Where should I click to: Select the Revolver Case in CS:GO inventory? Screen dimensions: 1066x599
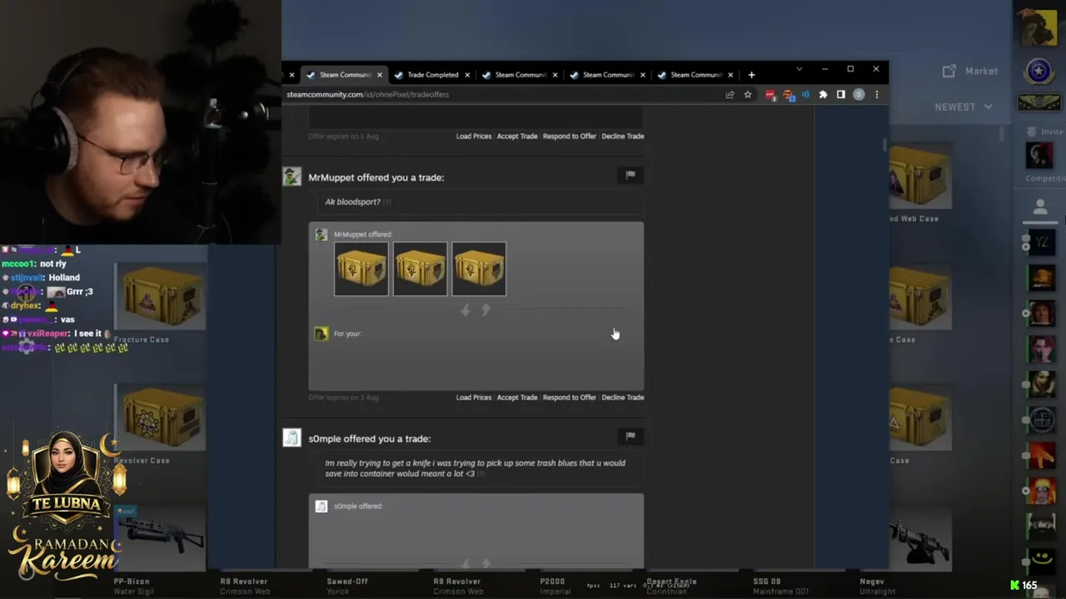161,424
